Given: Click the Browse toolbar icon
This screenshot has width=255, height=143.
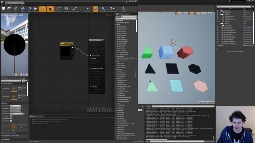Looking at the screenshot, I should click(9, 9).
